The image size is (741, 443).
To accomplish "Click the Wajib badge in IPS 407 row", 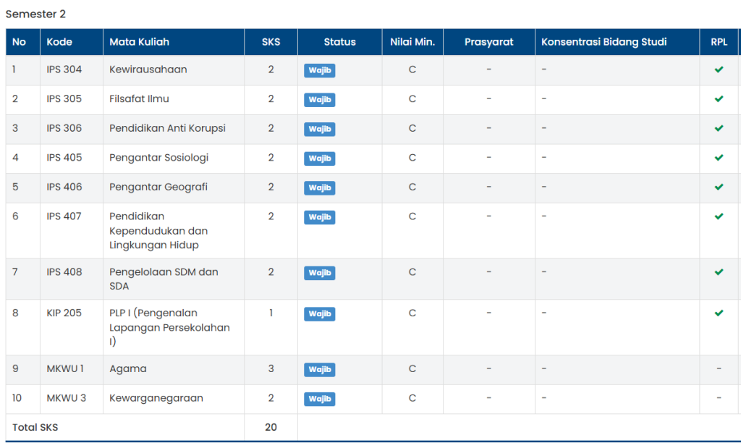I will coord(319,217).
